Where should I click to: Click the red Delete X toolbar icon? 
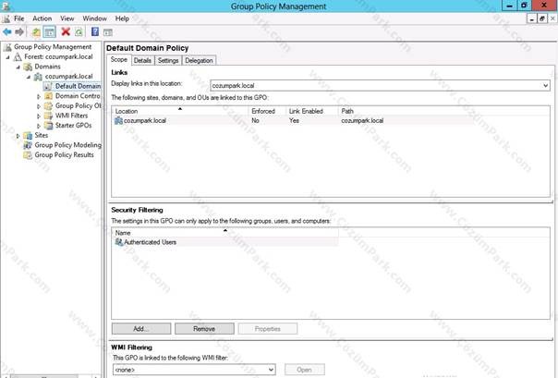(x=66, y=31)
